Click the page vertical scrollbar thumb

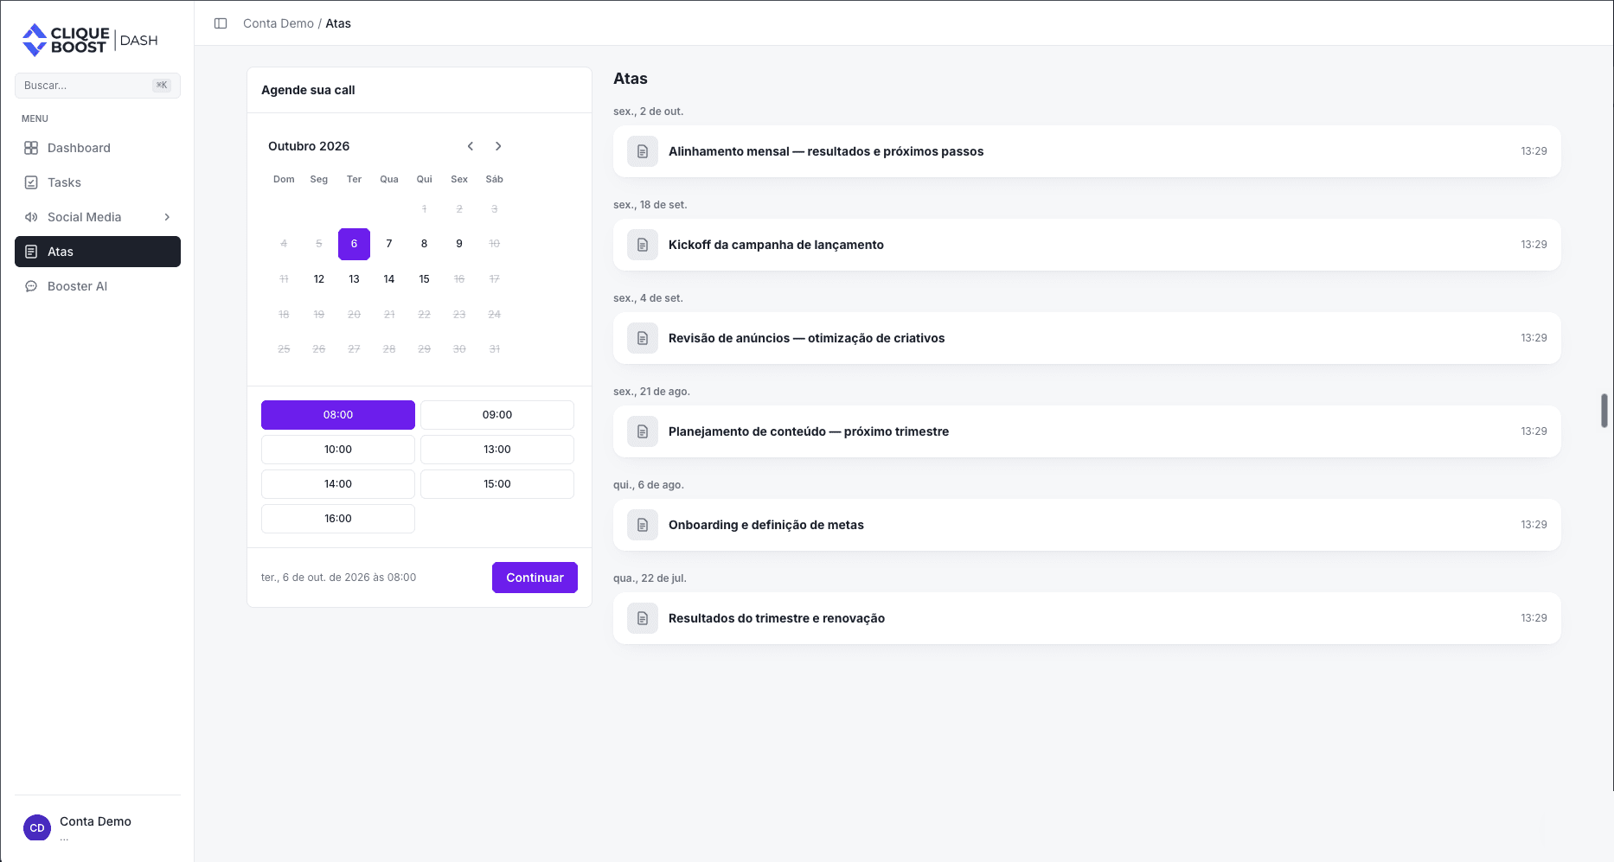click(x=1604, y=411)
